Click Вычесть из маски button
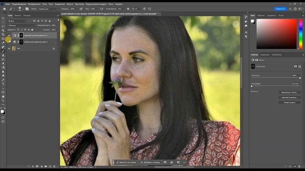Image resolution: width=305 pixels, height=171 pixels. (126, 162)
